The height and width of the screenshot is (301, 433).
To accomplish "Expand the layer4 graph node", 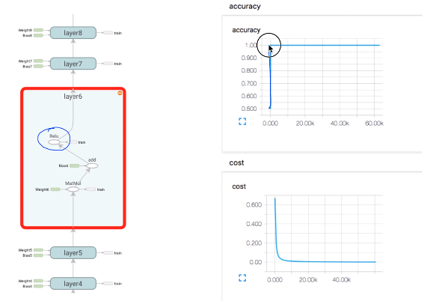I will (x=73, y=283).
